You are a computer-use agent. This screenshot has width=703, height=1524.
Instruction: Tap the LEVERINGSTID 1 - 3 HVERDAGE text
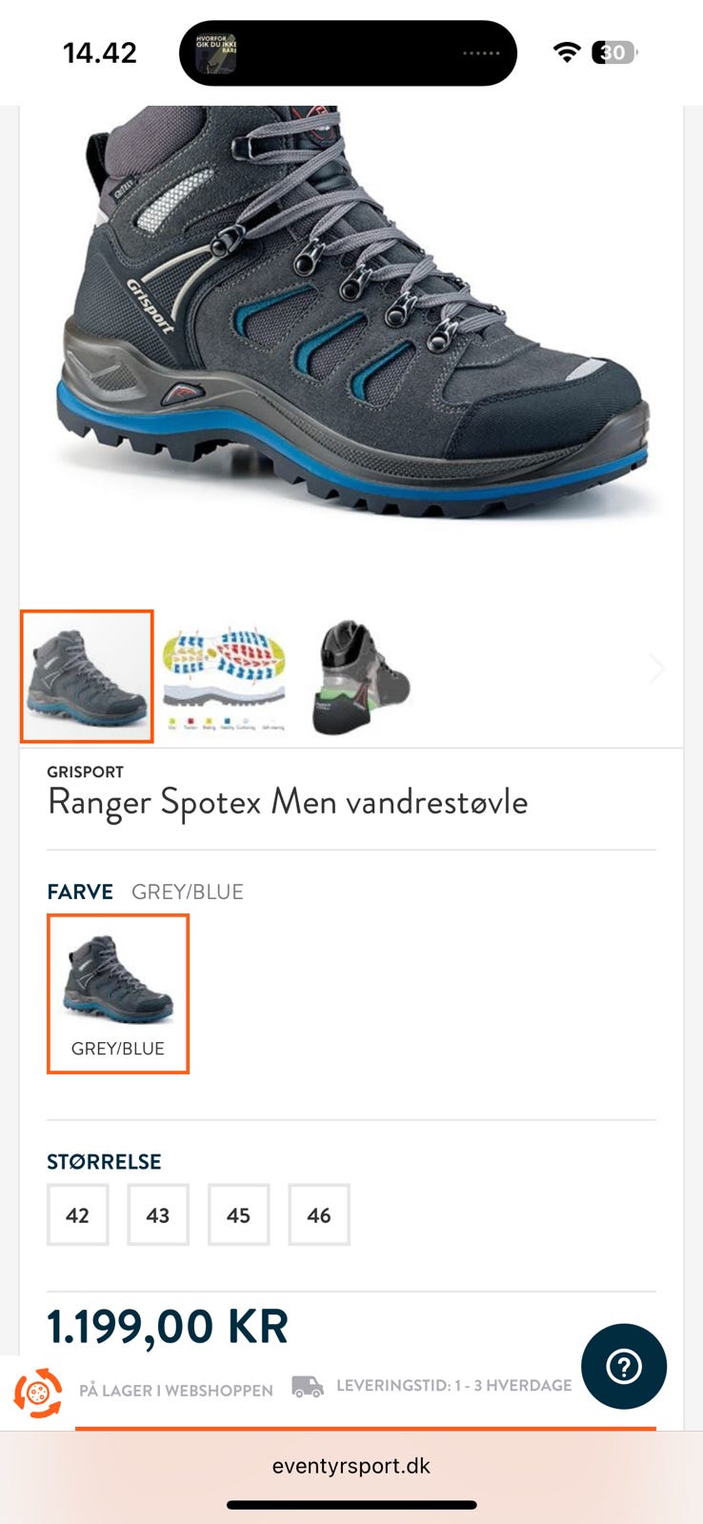click(x=454, y=1385)
